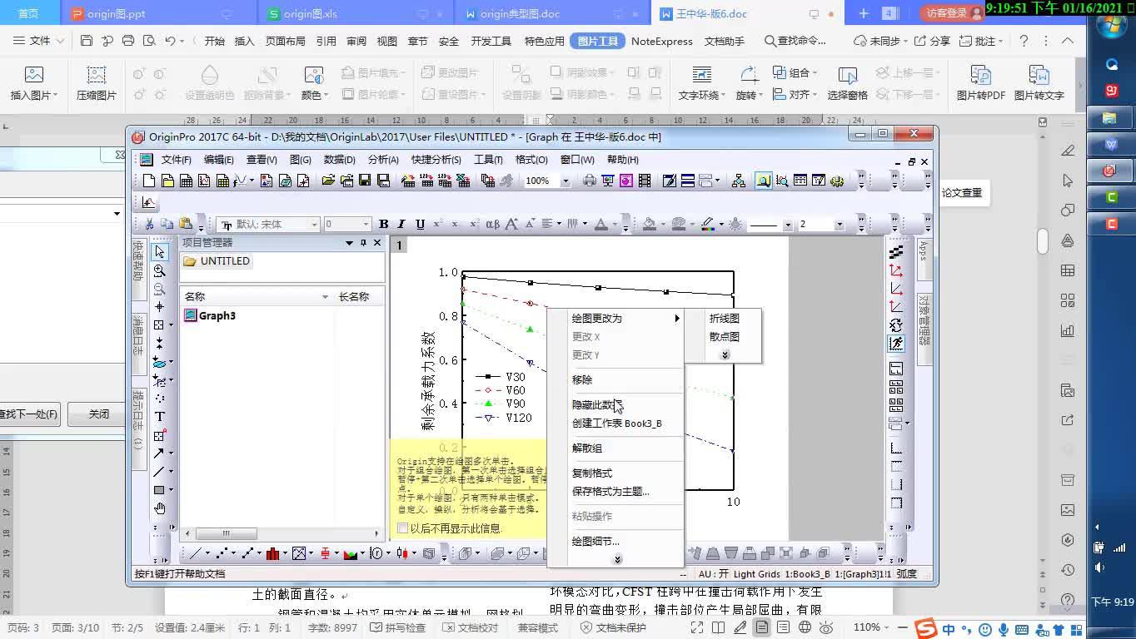Select the Pointer tool in Origin's tools bar
Viewport: 1136px width, 639px height.
159,252
